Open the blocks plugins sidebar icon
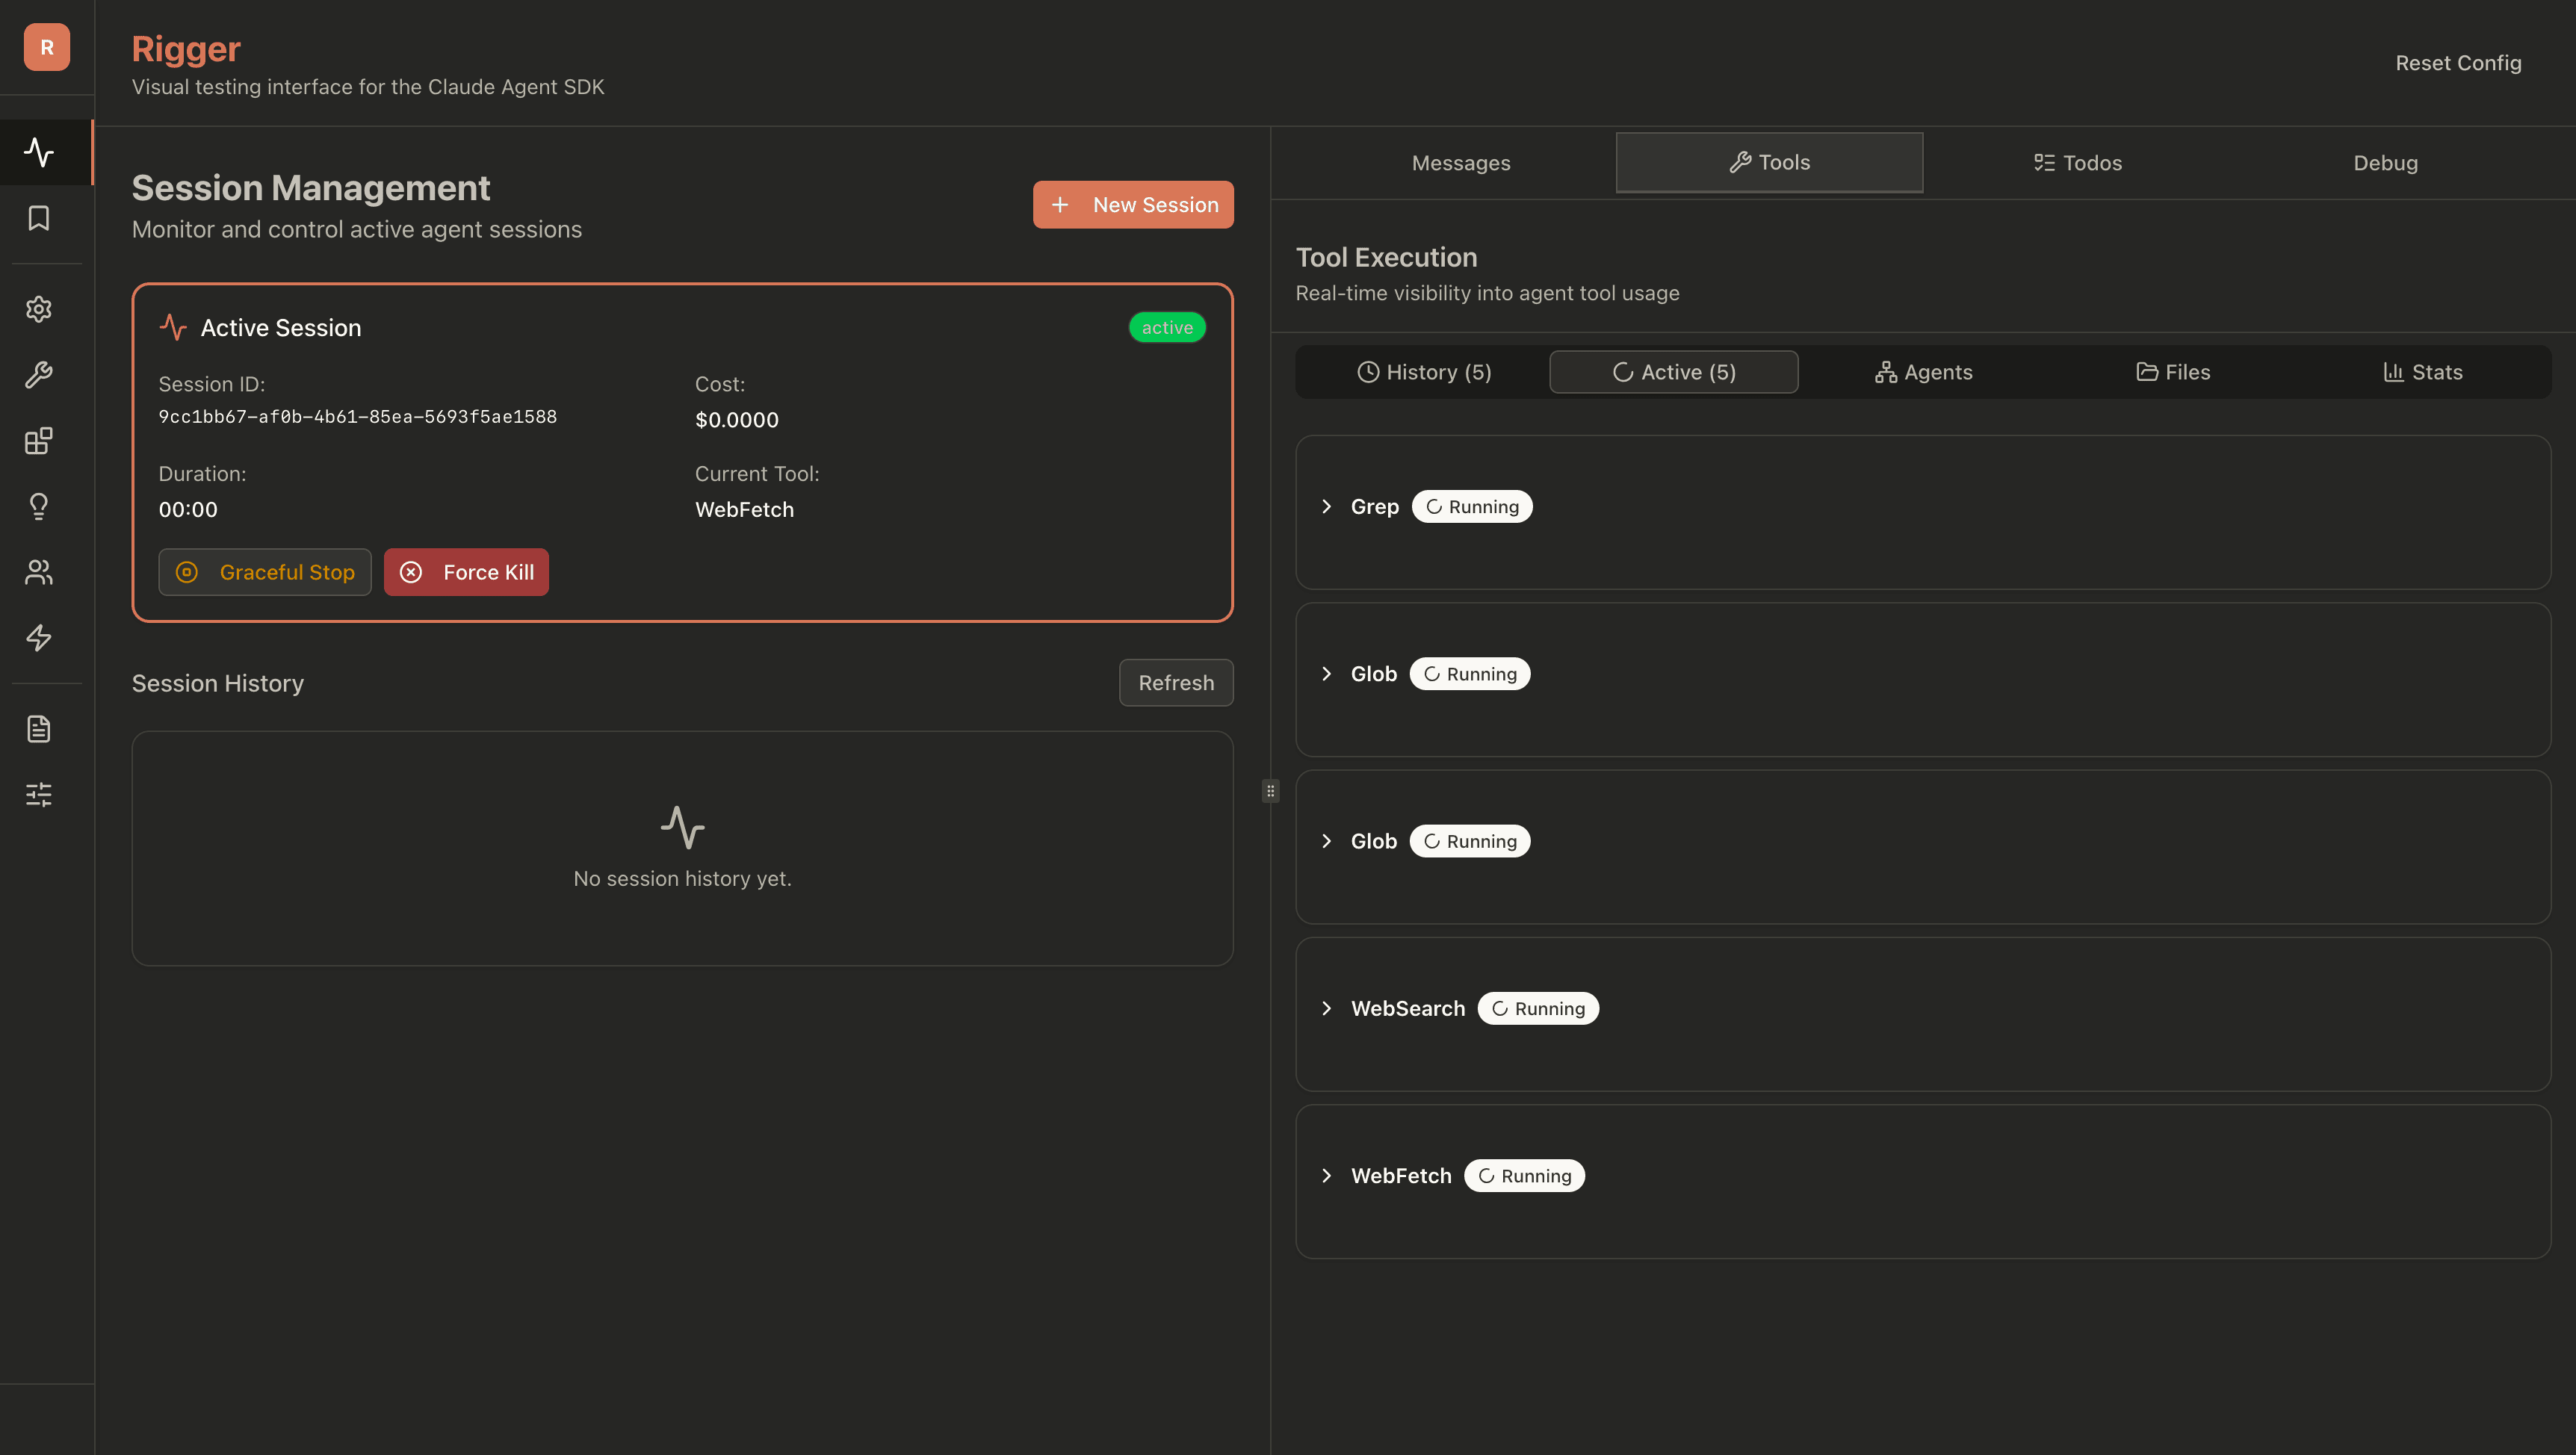The height and width of the screenshot is (1455, 2576). (x=39, y=441)
